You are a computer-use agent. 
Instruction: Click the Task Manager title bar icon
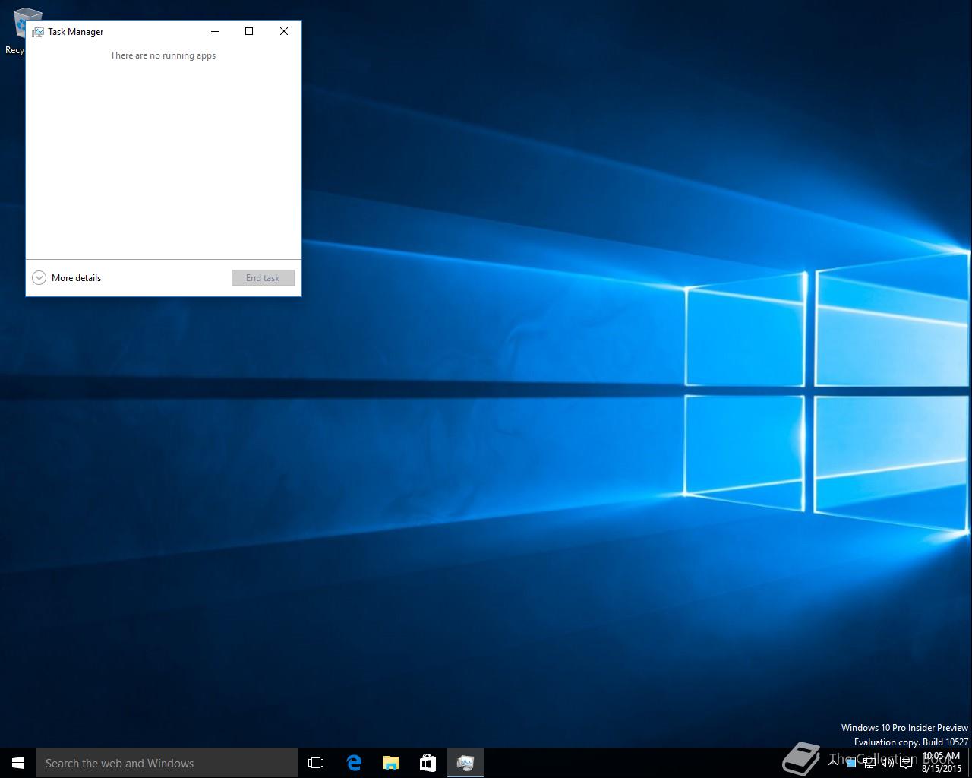(38, 32)
